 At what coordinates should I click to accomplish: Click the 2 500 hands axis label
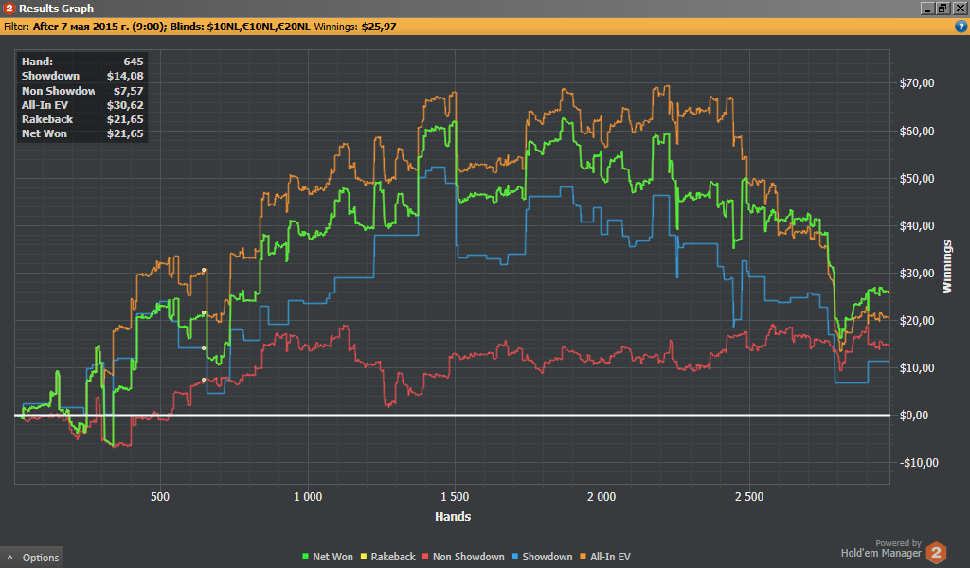[x=749, y=496]
